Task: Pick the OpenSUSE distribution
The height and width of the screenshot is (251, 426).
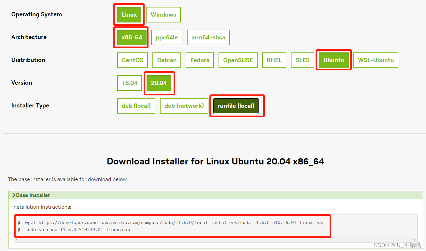Action: [x=238, y=60]
